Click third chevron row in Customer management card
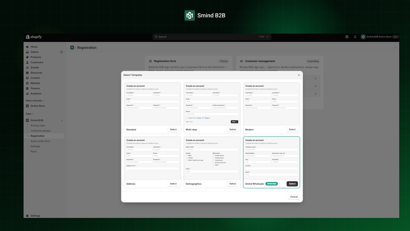410x231 pixels. [316, 94]
